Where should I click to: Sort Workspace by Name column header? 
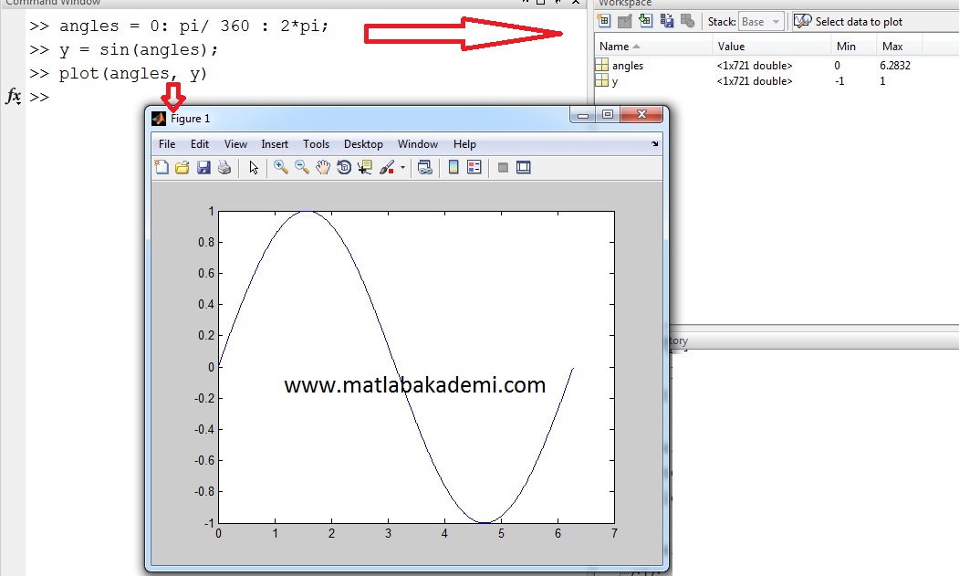coord(652,46)
